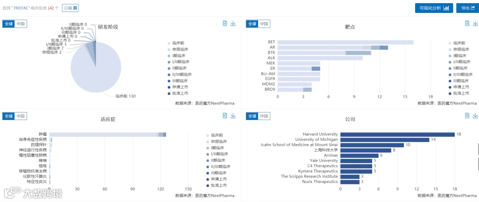Select 全球 tab in 公司 panel
Viewport: 479px width, 202px height.
point(252,116)
